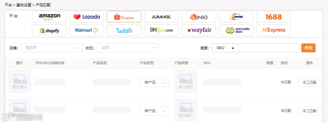
Task: Select the 1688 platform logo
Action: (274, 17)
